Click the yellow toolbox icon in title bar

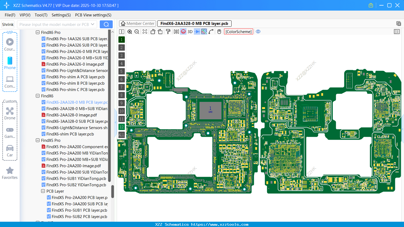(371, 5)
